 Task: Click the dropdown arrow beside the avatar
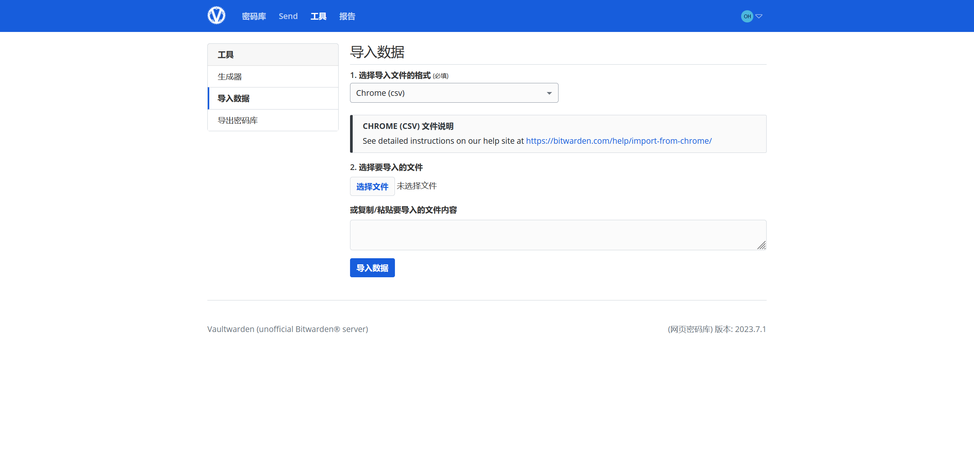[759, 16]
